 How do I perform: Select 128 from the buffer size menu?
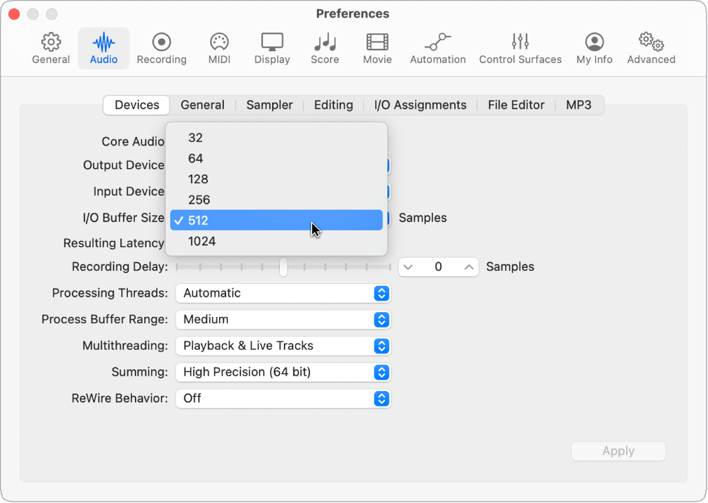point(276,179)
